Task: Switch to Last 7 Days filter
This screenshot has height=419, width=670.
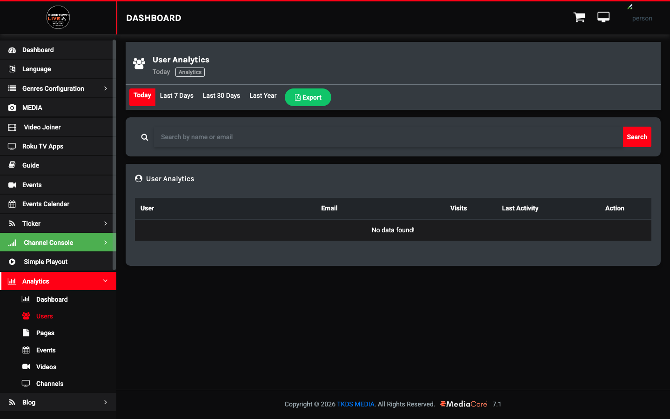Action: [x=177, y=95]
